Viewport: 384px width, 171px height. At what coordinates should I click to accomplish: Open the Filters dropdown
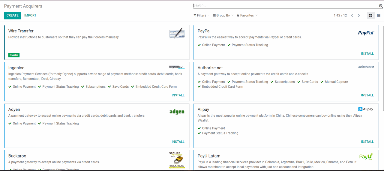tap(202, 16)
